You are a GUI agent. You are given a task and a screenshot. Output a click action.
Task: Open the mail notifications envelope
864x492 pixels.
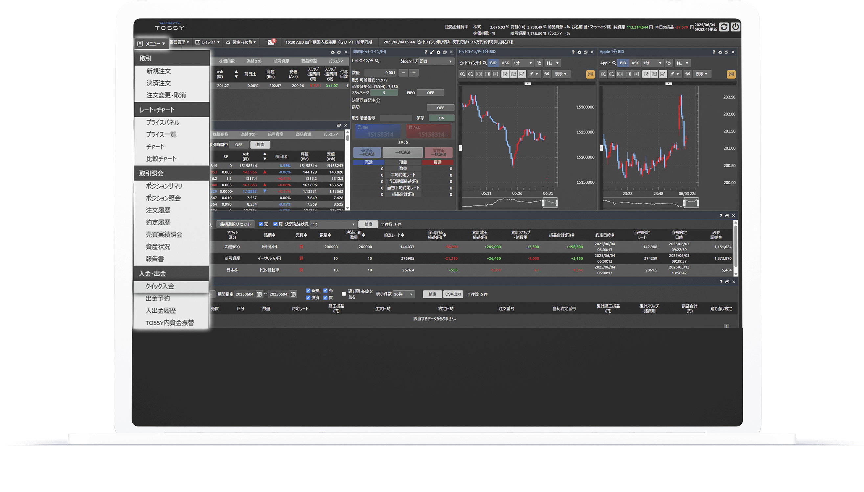(271, 42)
